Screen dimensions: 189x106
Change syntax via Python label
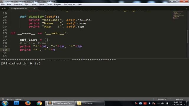pyautogui.click(x=179, y=99)
